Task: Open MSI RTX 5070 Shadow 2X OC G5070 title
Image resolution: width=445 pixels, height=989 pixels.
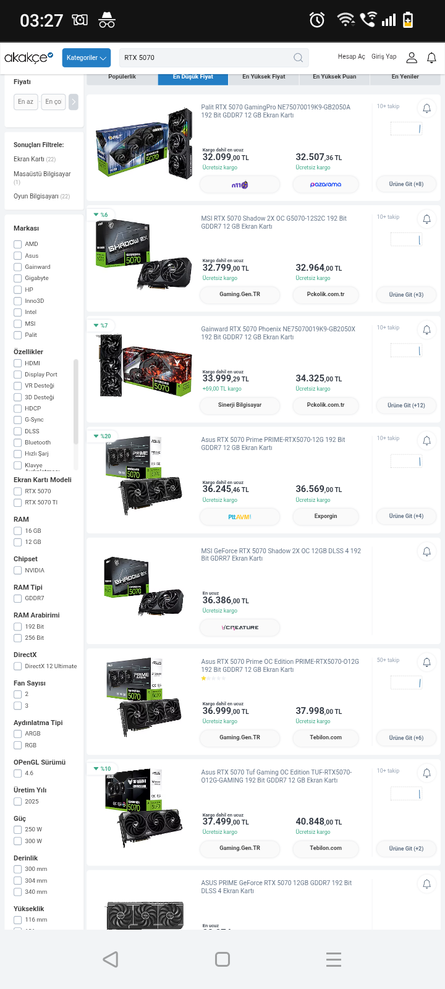Action: point(274,222)
